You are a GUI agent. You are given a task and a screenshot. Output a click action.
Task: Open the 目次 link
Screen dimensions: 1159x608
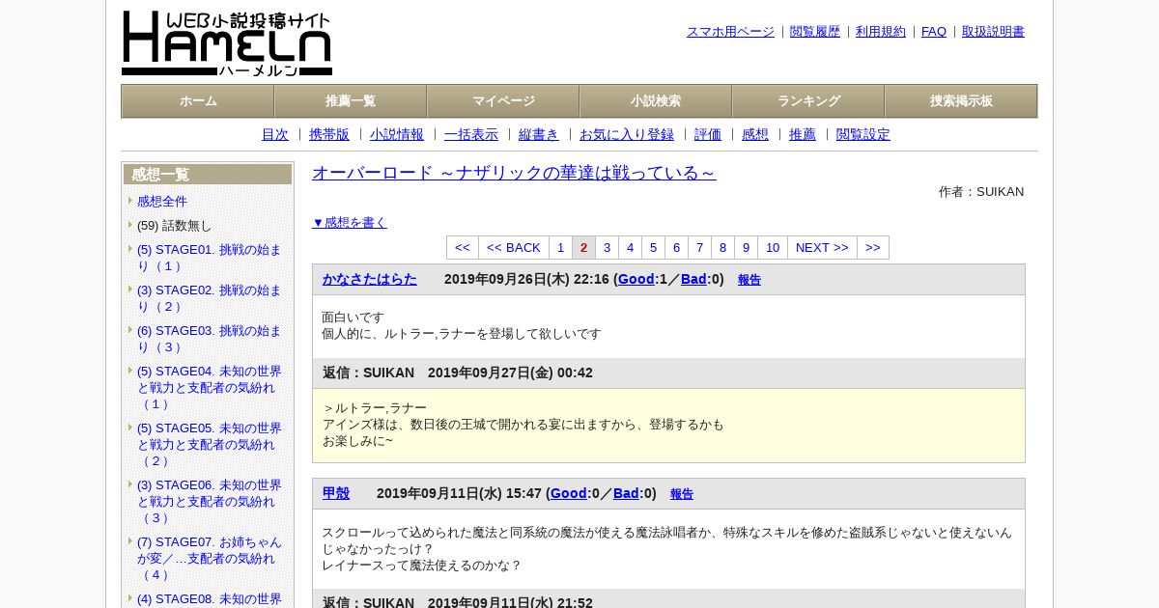pyautogui.click(x=275, y=135)
